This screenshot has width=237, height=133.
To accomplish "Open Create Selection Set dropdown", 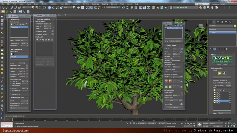I will 113,7.
